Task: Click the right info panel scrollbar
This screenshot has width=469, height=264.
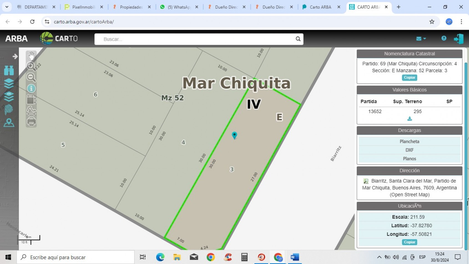Action: click(x=466, y=156)
